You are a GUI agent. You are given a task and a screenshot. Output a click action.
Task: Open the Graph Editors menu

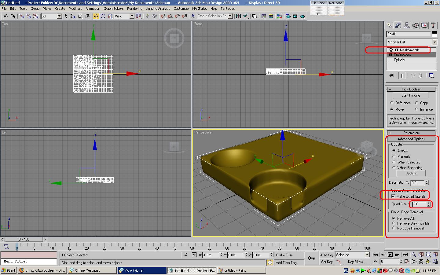(x=113, y=9)
